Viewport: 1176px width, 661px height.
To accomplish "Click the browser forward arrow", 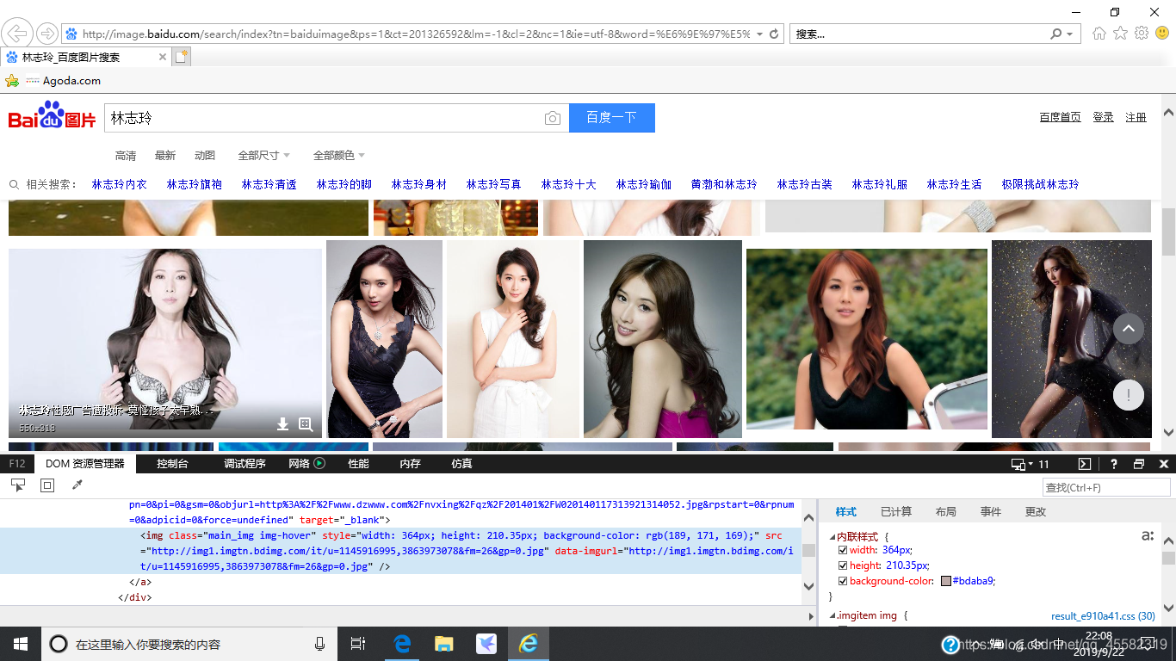I will tap(47, 34).
